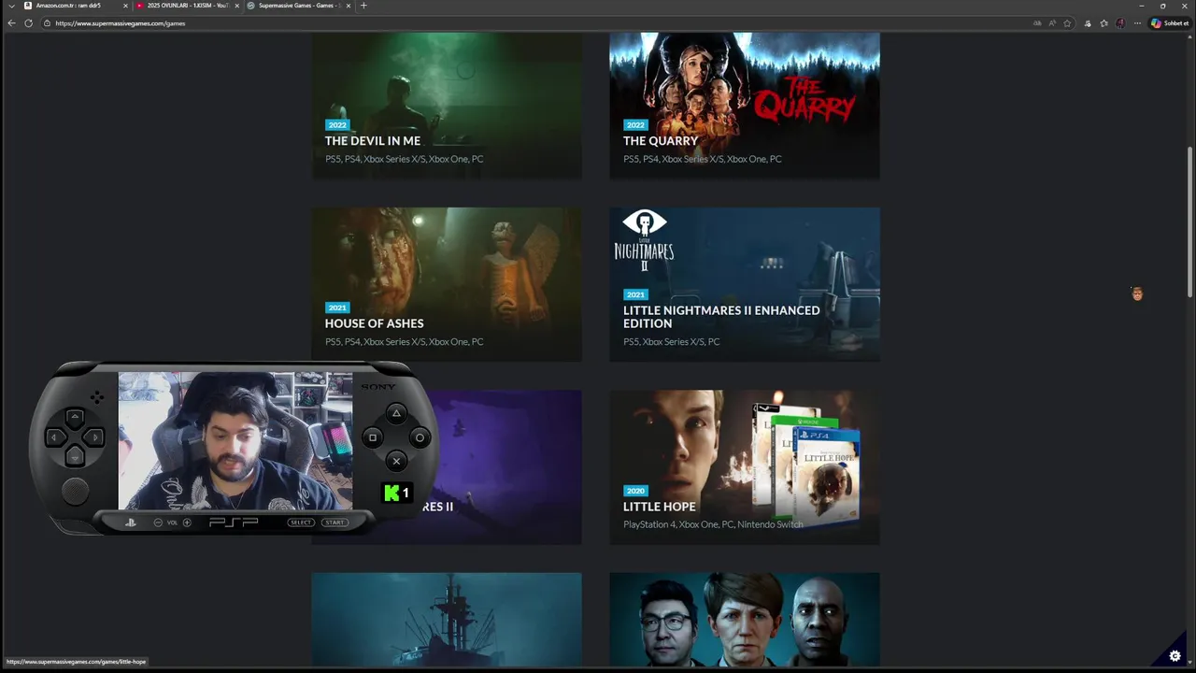
Task: Open the Little Hope title link
Action: click(659, 507)
